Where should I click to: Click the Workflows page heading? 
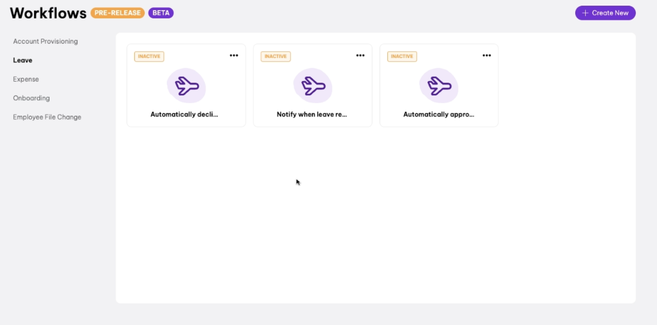pos(48,13)
